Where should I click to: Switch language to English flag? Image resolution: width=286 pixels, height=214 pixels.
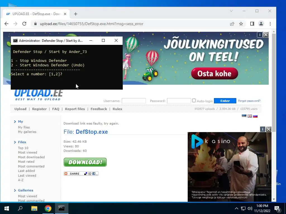coord(250,116)
